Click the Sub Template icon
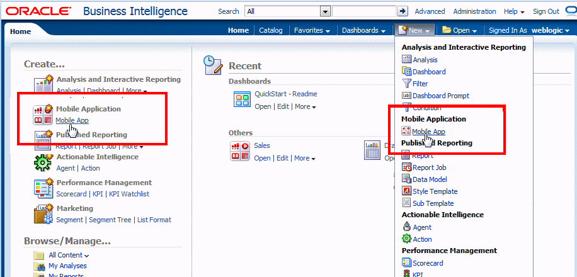This screenshot has height=277, width=577. click(406, 203)
